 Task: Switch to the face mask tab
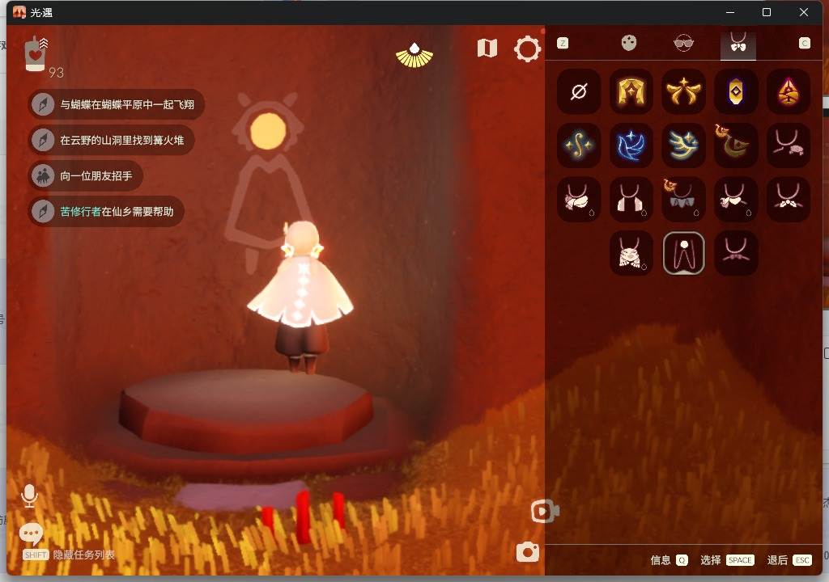pyautogui.click(x=628, y=44)
